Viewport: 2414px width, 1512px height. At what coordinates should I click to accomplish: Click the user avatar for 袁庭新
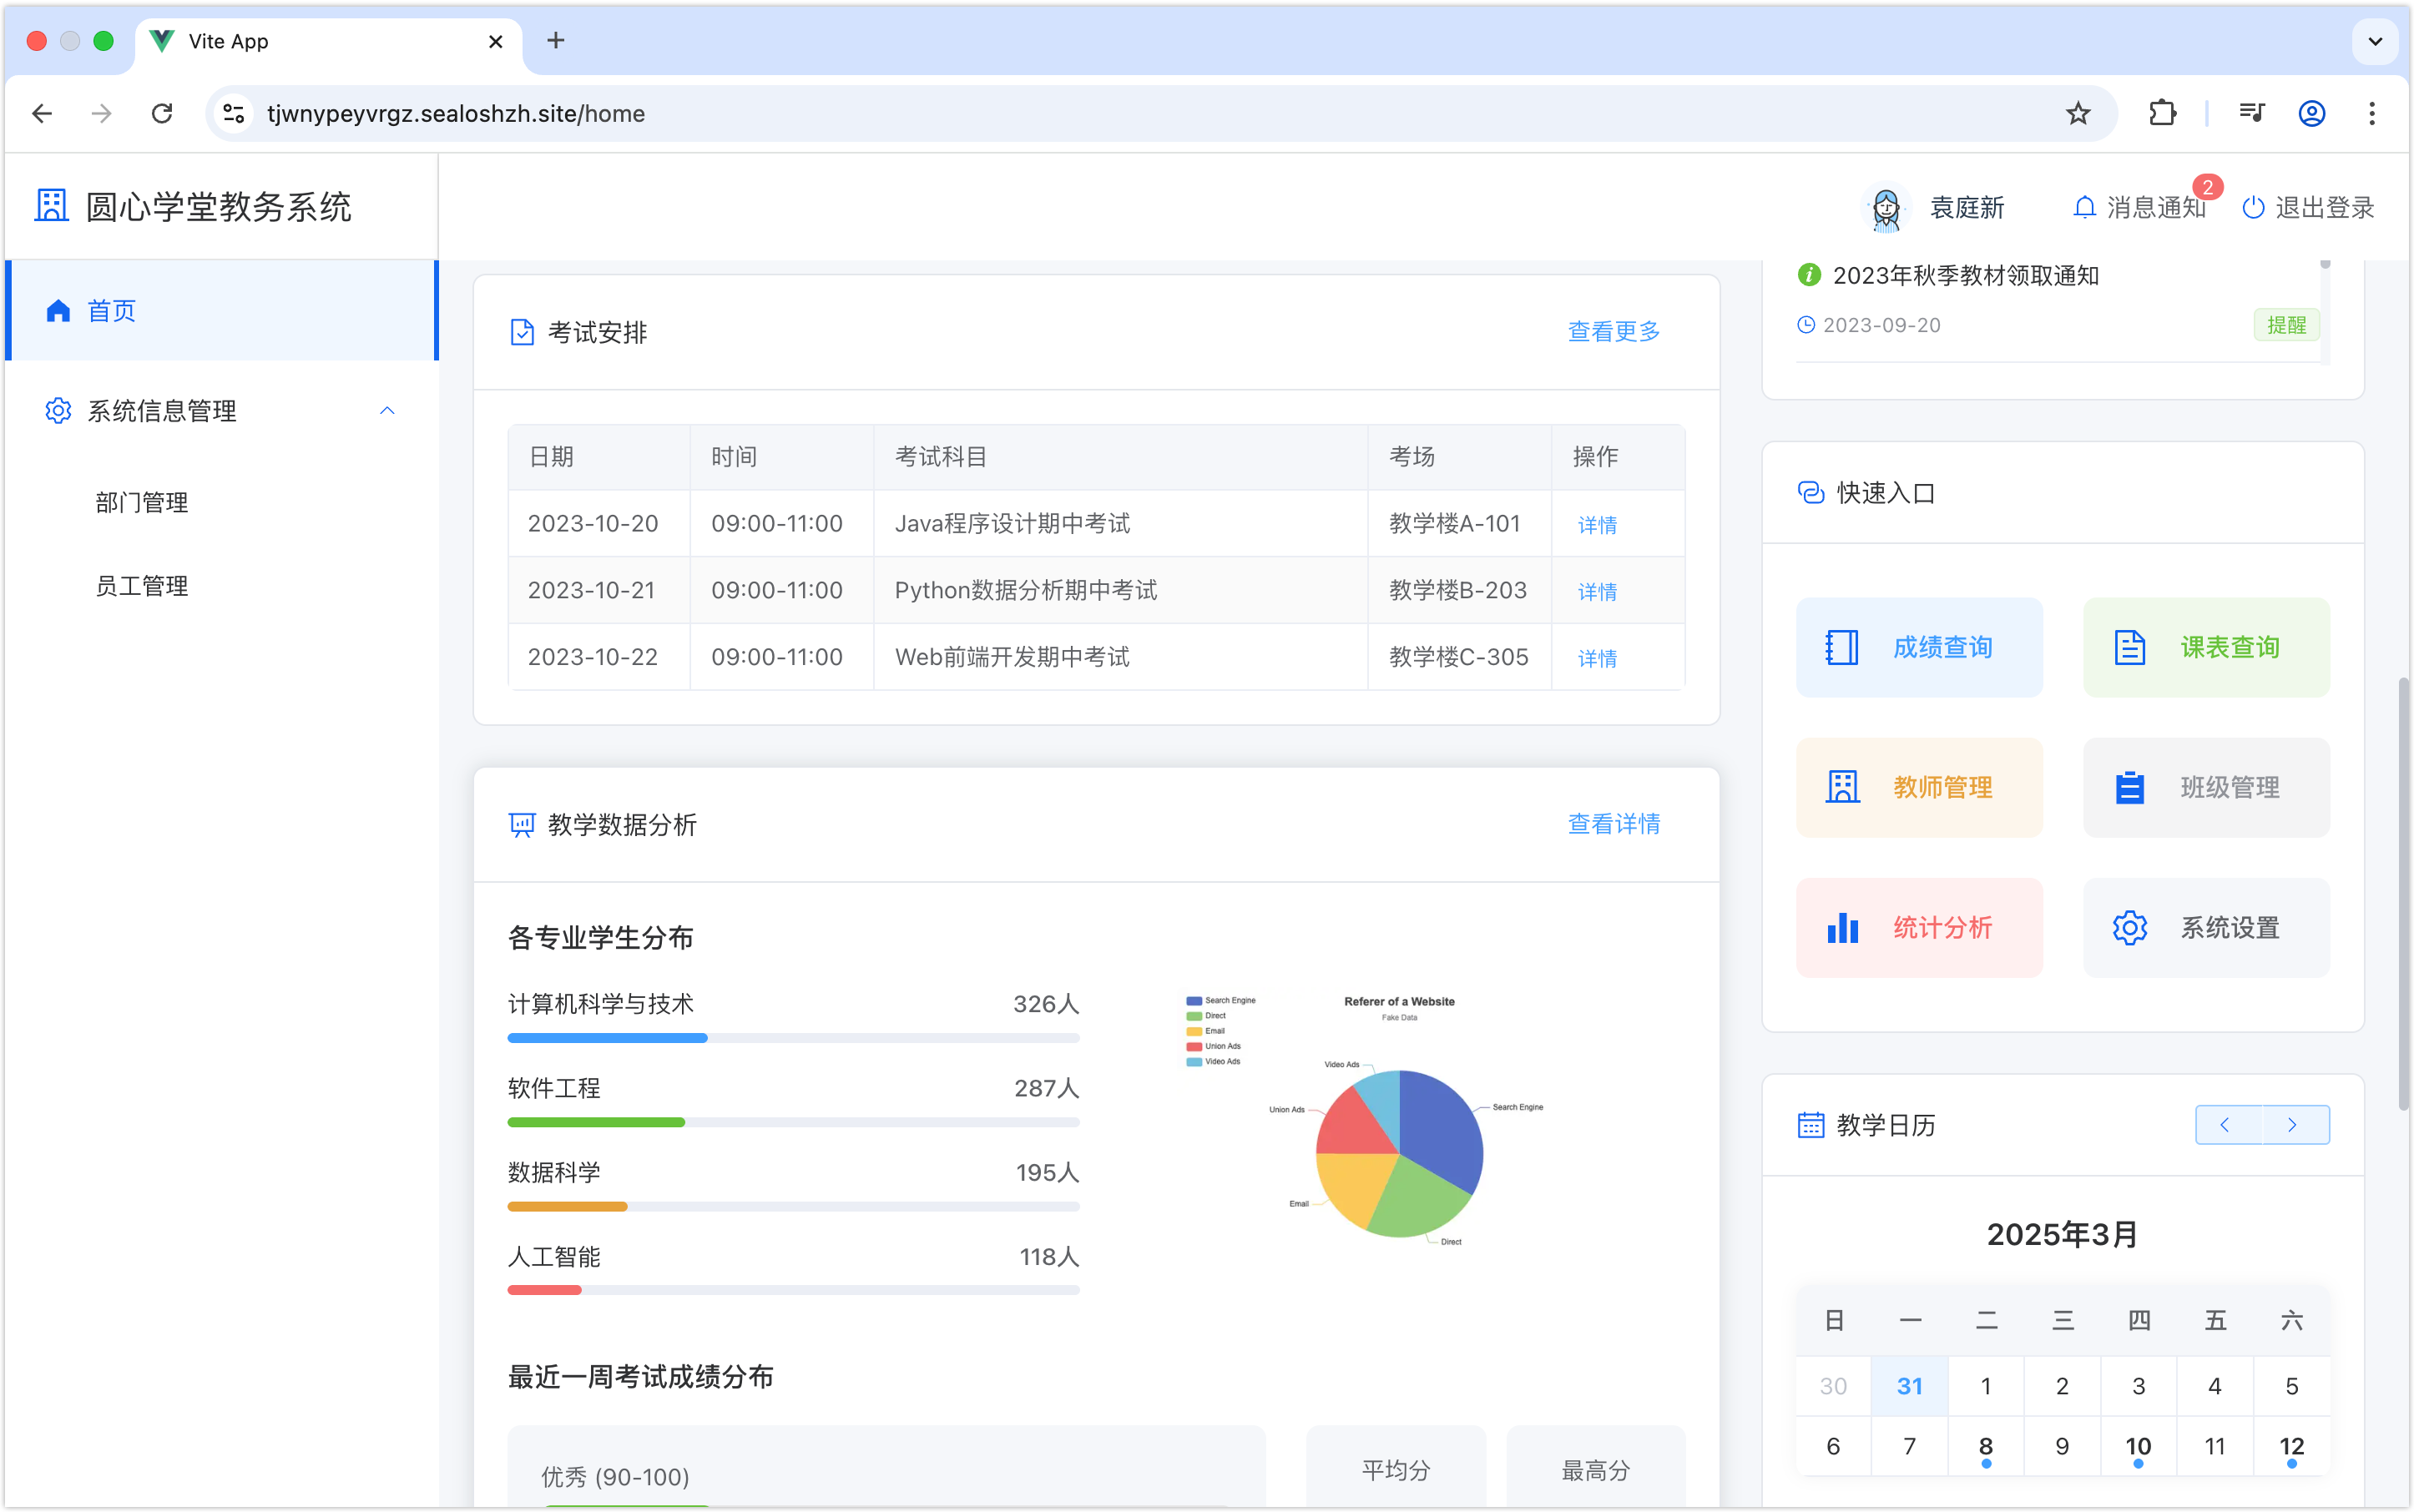coord(1886,208)
